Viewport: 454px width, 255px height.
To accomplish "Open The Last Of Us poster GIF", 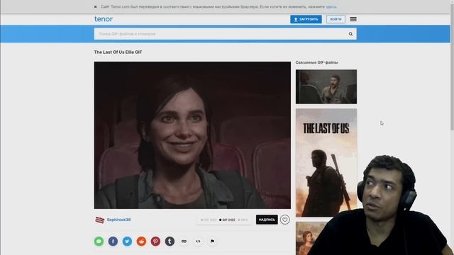I will click(x=326, y=163).
